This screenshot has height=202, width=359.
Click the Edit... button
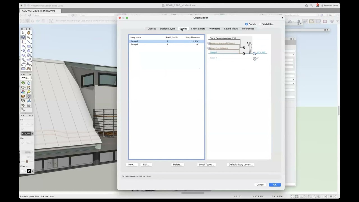click(x=146, y=165)
